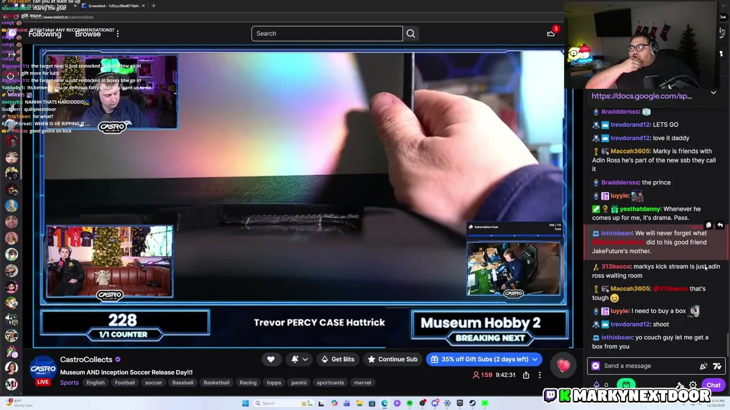Click username 313bacco in chat
This screenshot has height=410, width=730.
point(615,266)
